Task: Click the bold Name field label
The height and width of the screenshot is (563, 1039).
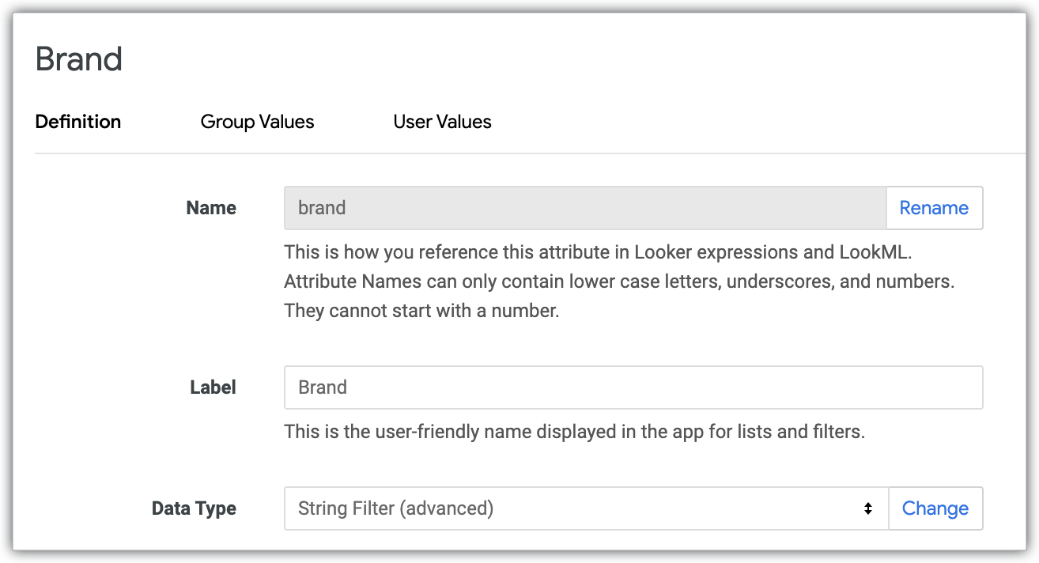Action: coord(211,208)
